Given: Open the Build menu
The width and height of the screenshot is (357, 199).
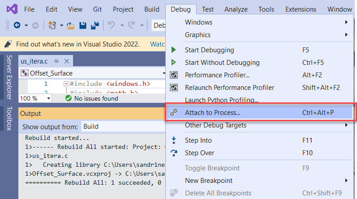Looking at the screenshot, I should [x=152, y=9].
